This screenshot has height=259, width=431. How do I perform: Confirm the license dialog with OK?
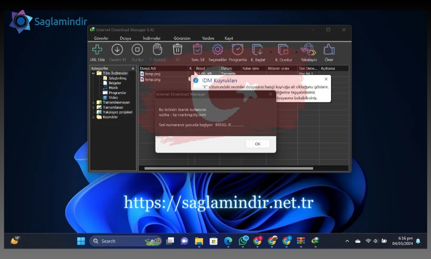[x=258, y=144]
